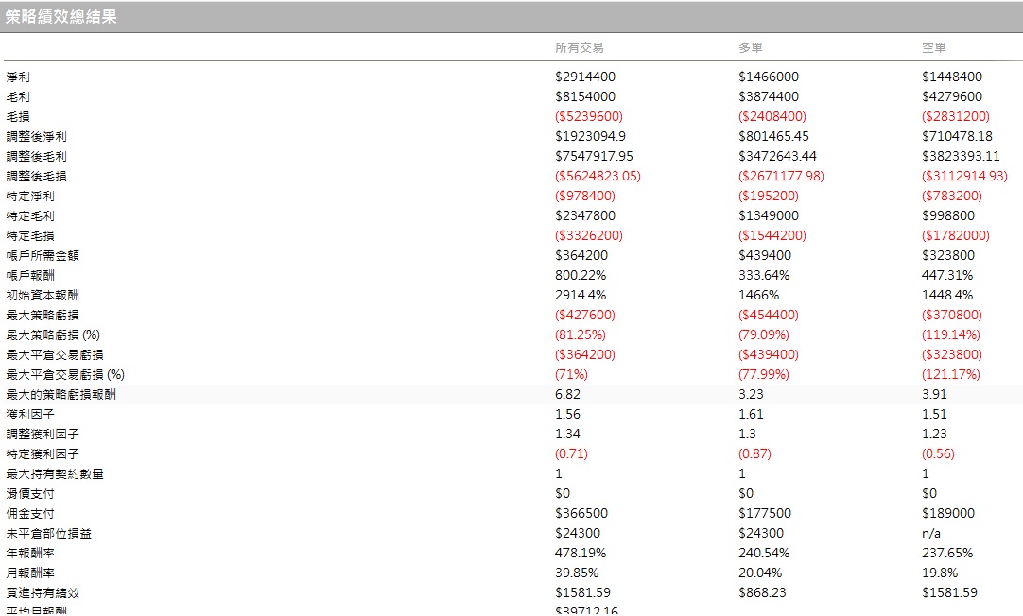Click the 策略績效總結果 header title

(x=61, y=17)
